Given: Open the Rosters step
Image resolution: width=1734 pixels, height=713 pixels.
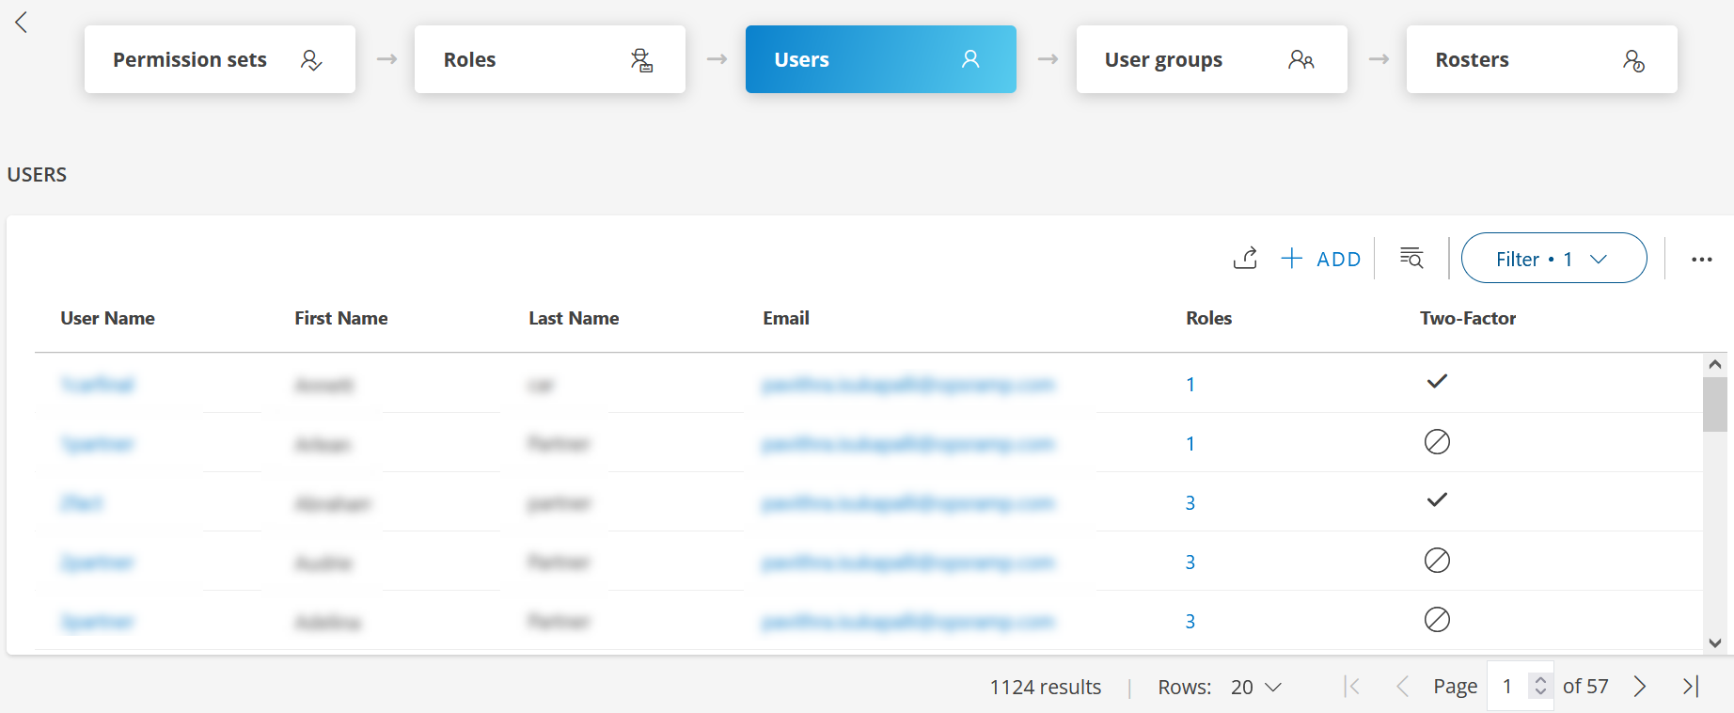Looking at the screenshot, I should (x=1542, y=59).
